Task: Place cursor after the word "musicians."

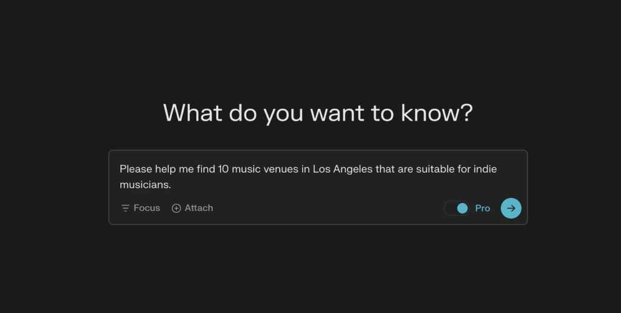Action: pyautogui.click(x=172, y=184)
